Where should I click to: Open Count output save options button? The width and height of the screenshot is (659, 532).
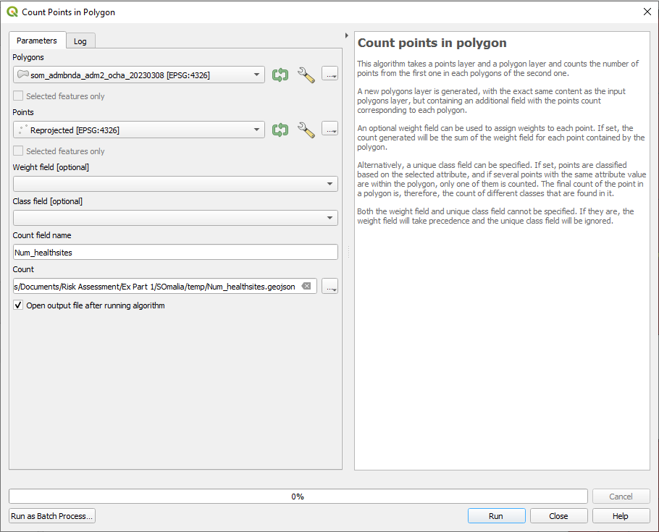(x=329, y=287)
